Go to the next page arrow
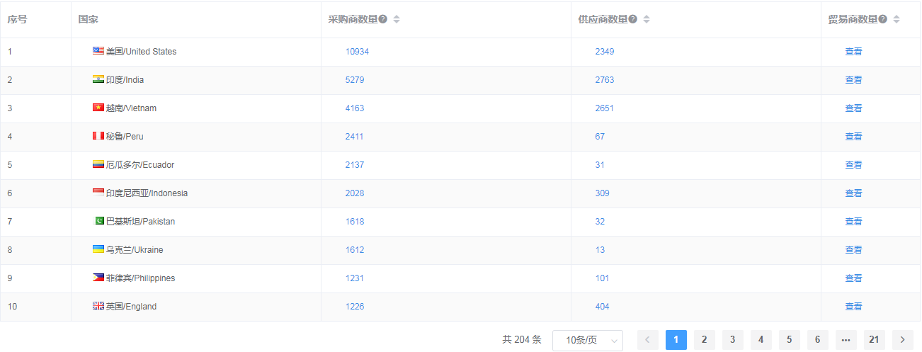 click(x=903, y=340)
